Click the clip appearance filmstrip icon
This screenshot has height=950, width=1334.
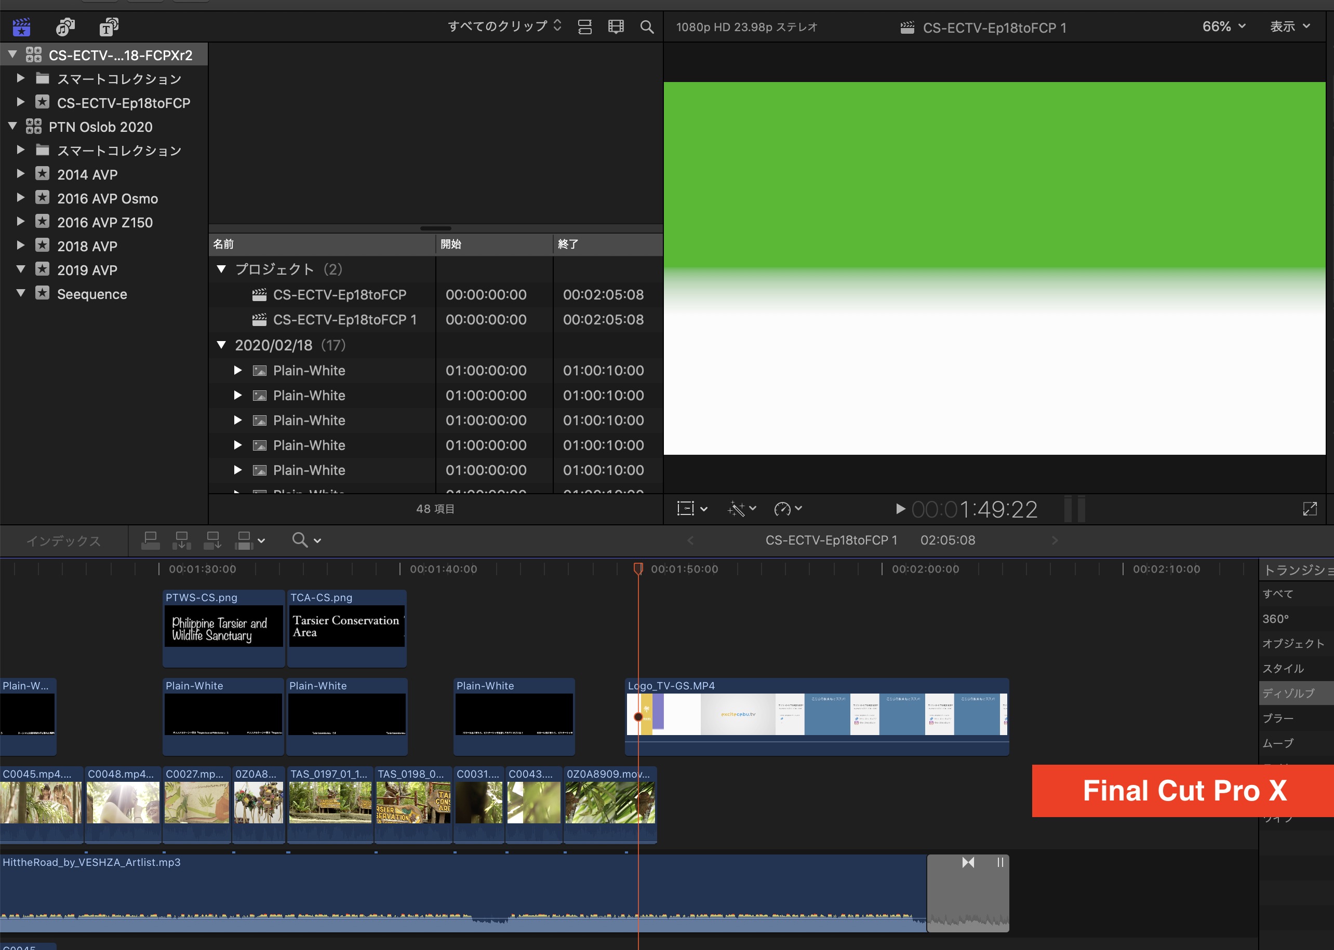tap(615, 27)
